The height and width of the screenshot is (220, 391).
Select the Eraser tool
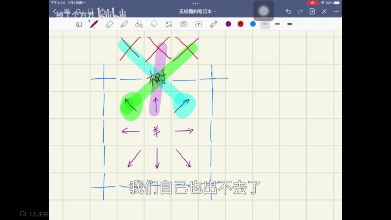point(109,24)
